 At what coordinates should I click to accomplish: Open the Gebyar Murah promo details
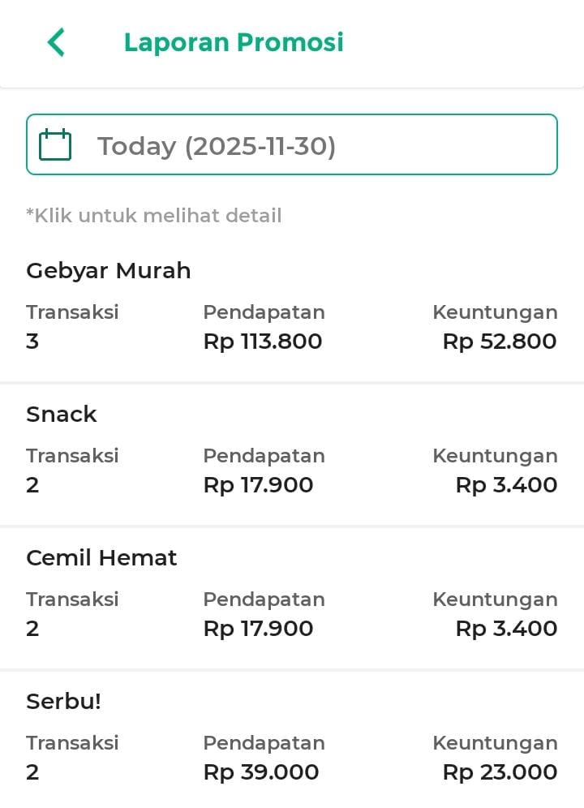(109, 271)
